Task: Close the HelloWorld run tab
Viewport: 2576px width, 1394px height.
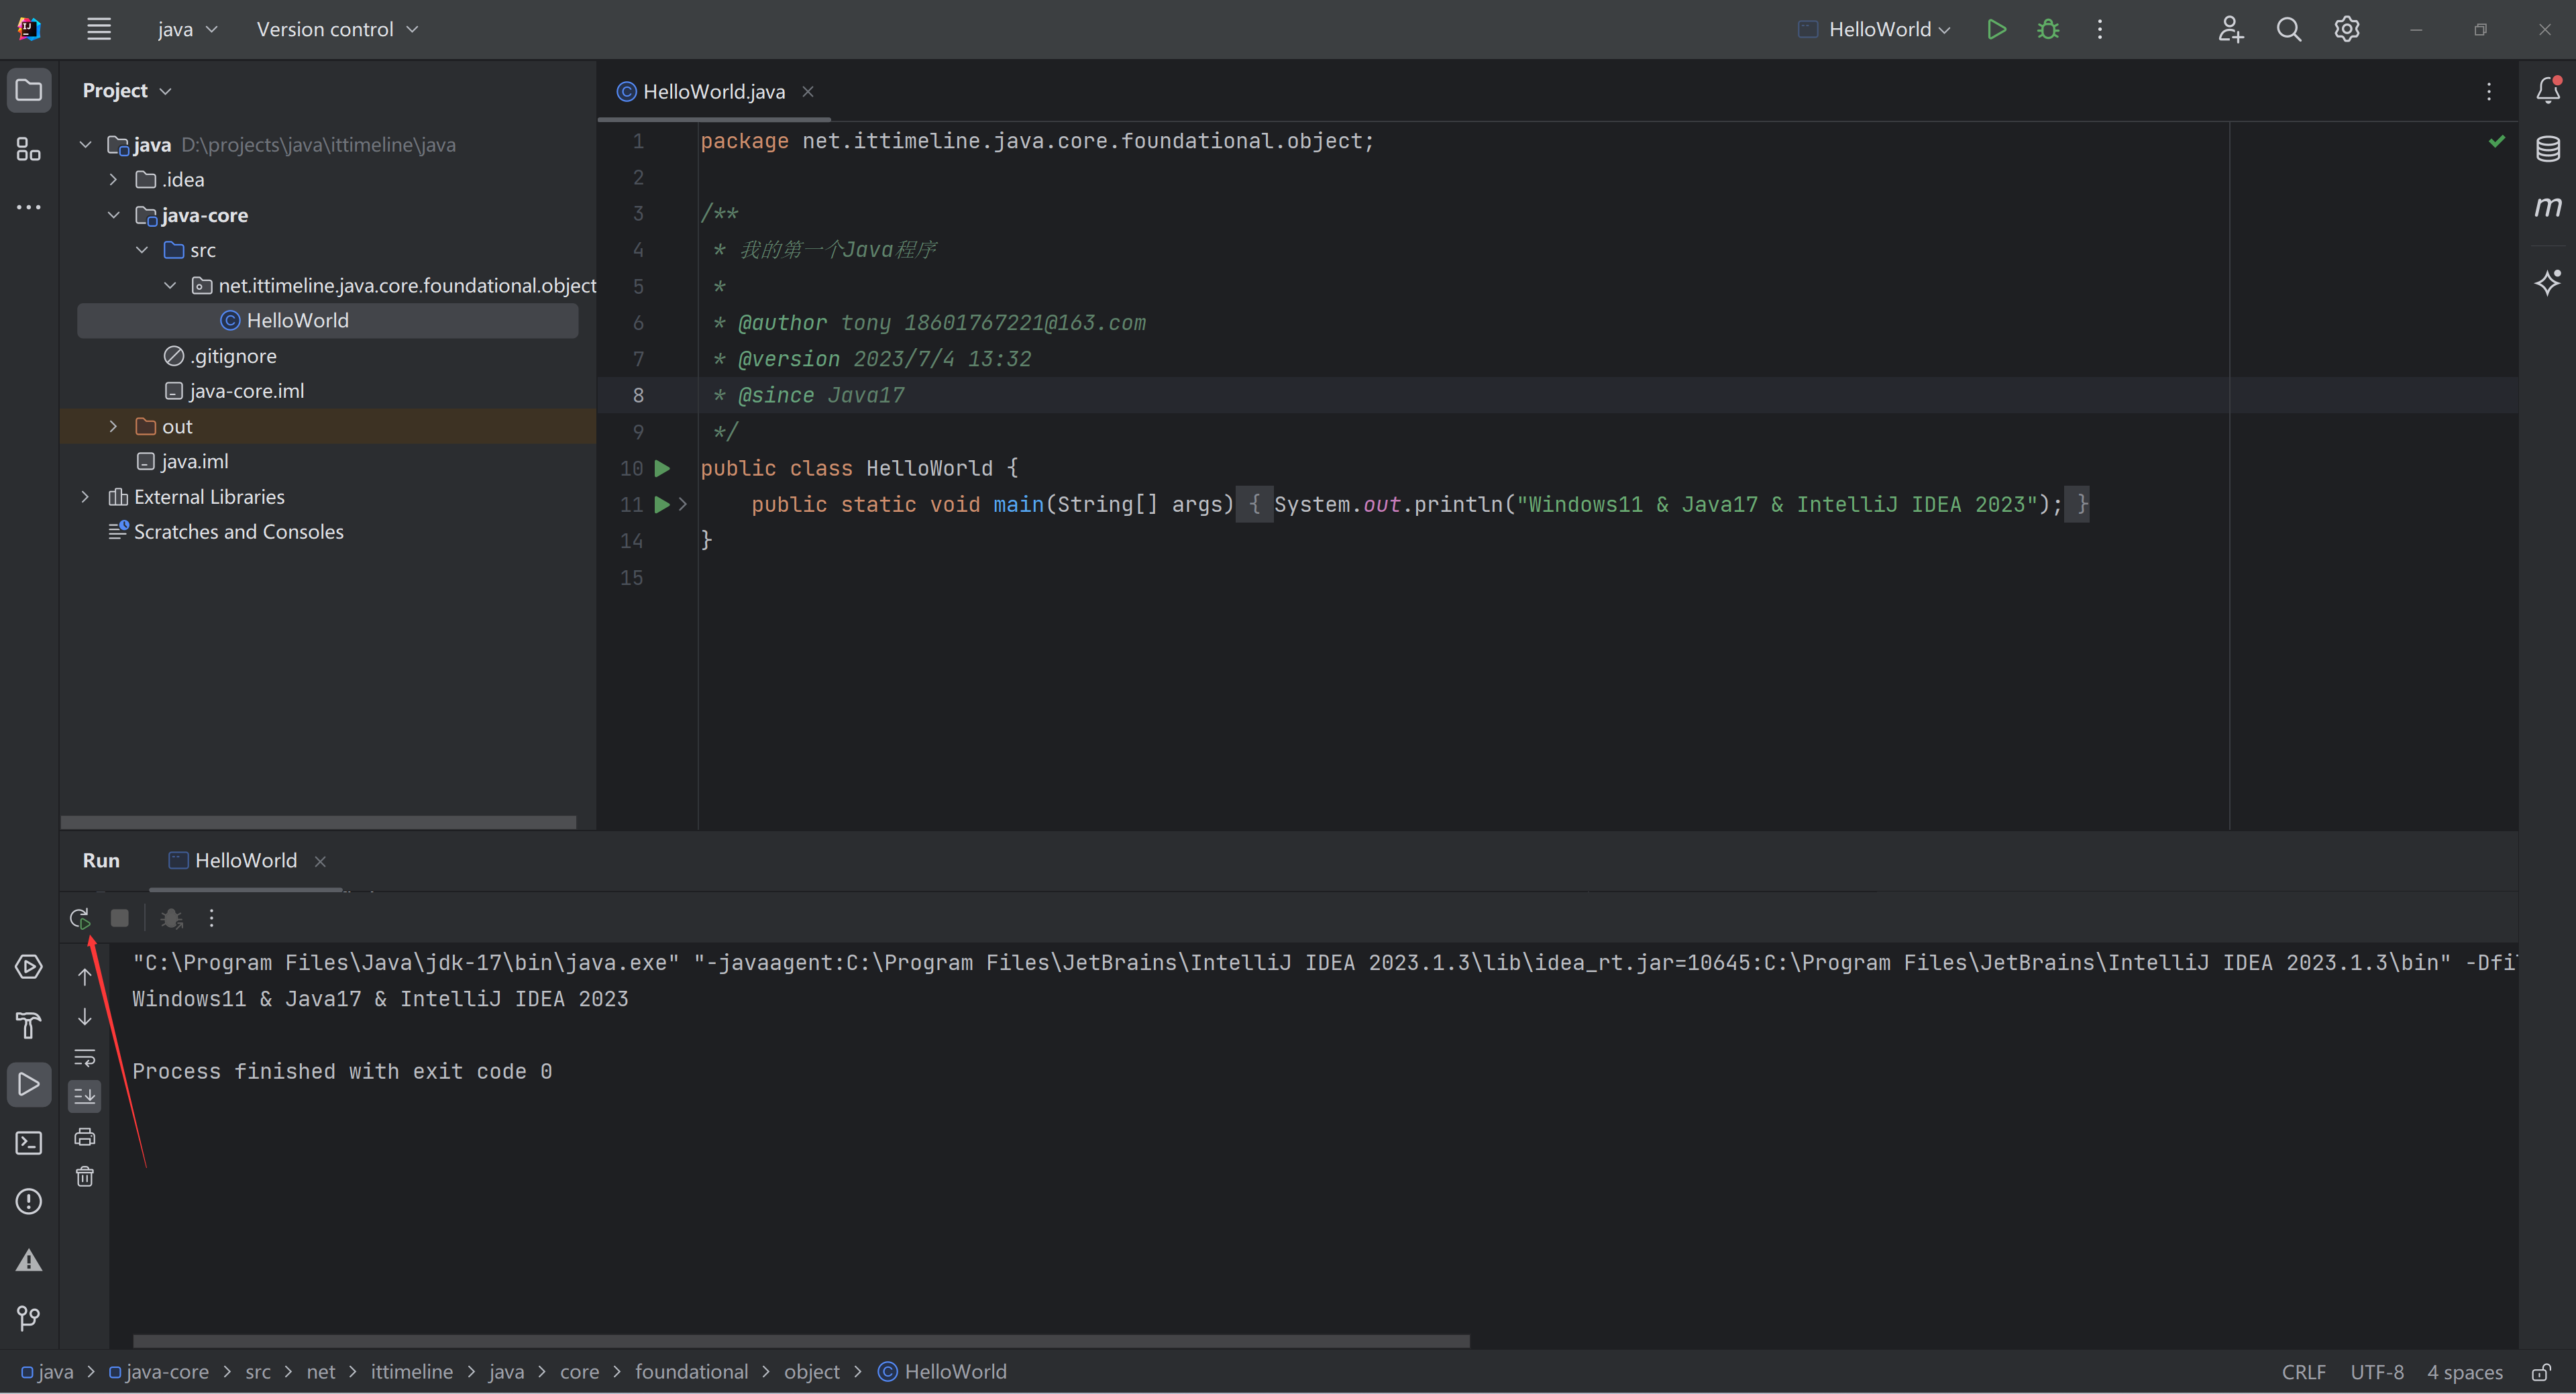Action: [x=320, y=861]
